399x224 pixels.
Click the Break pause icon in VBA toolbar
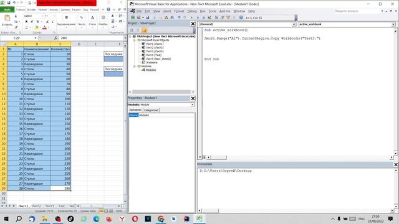tap(198, 17)
